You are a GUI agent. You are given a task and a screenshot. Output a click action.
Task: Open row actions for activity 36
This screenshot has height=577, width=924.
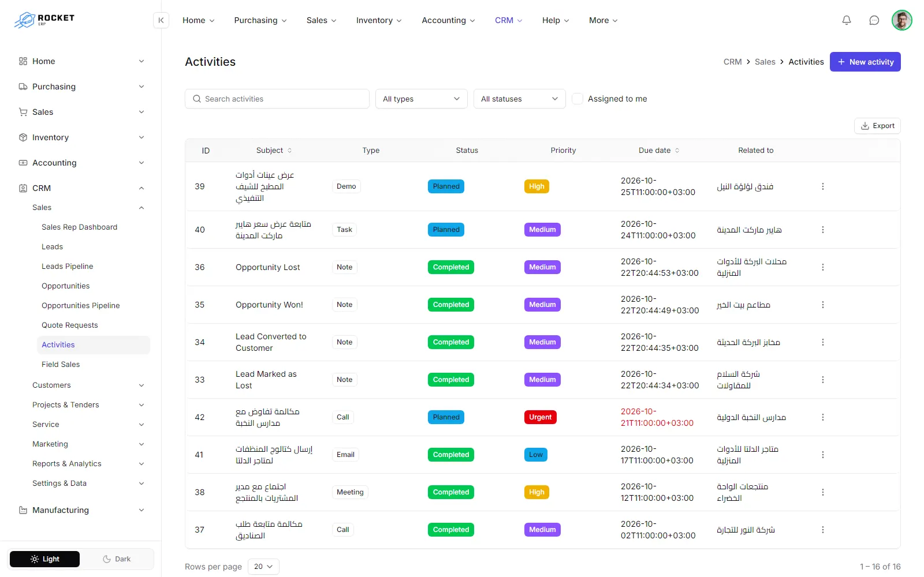coord(823,267)
